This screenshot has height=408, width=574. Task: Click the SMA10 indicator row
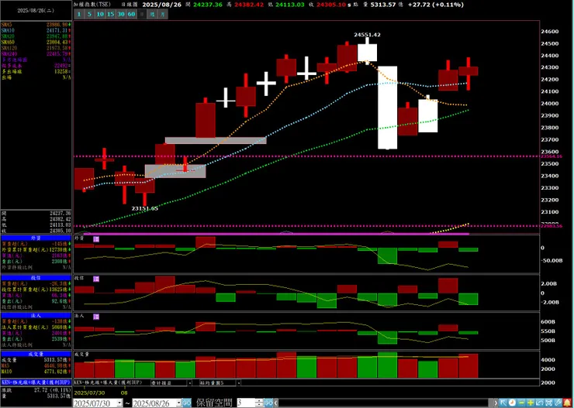click(x=36, y=30)
